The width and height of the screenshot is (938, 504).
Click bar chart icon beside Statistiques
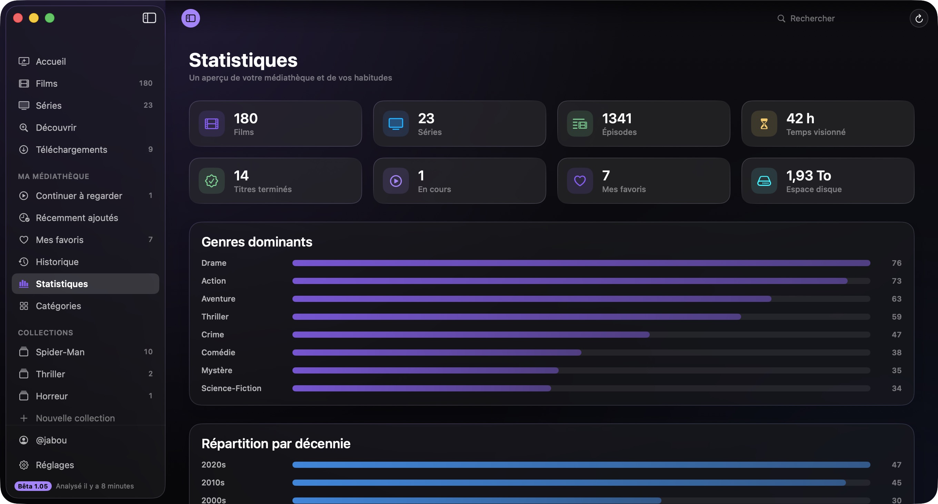pos(24,284)
